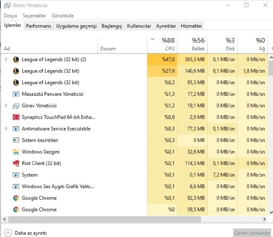
Task: Expand the Görev Yöneticisi process group
Action: (6, 105)
